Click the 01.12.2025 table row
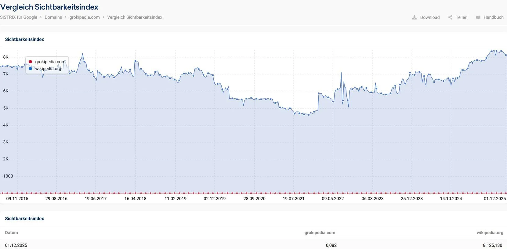This screenshot has width=507, height=249. pyautogui.click(x=253, y=245)
